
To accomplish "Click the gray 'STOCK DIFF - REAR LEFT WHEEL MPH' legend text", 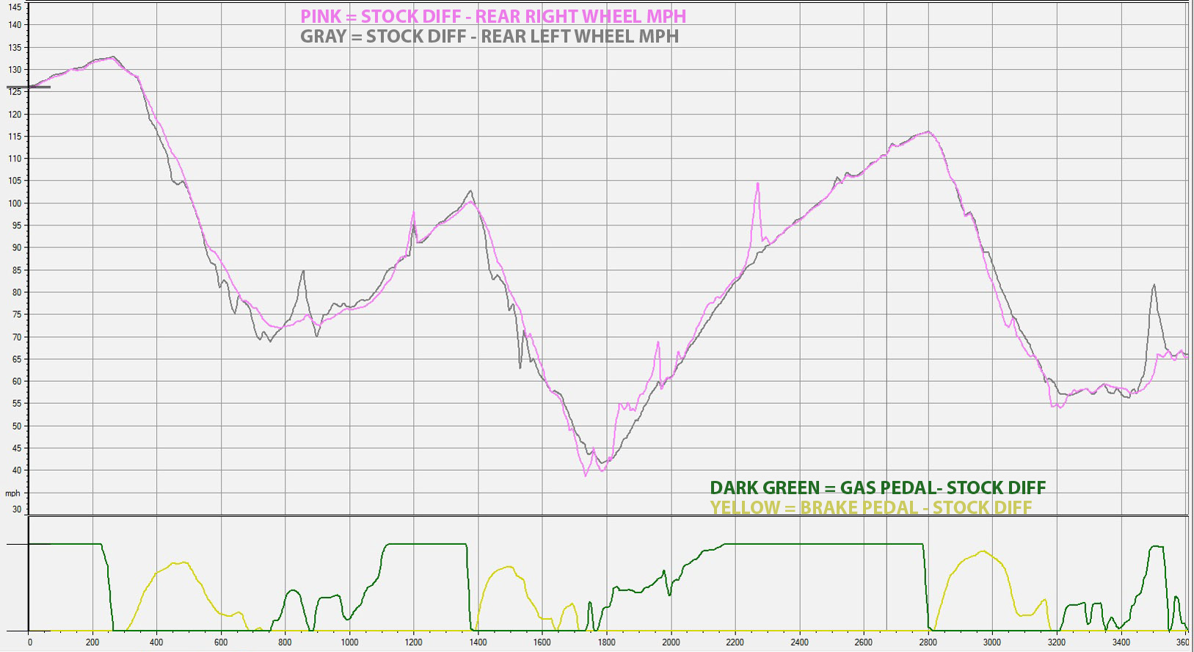I will click(489, 36).
